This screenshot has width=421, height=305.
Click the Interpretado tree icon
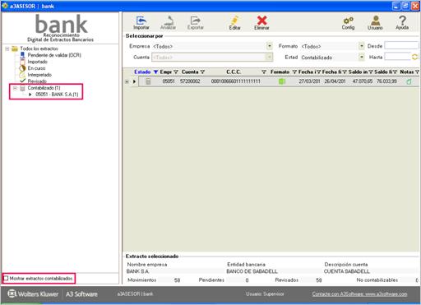point(22,75)
